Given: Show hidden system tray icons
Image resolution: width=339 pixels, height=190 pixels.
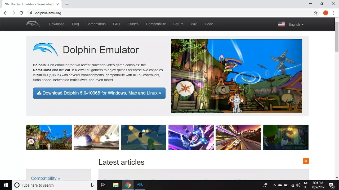Looking at the screenshot, I should click(x=274, y=185).
